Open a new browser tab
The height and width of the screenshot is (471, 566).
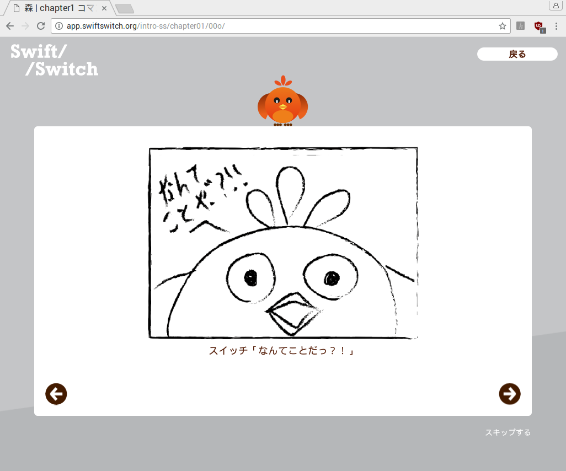pos(125,9)
